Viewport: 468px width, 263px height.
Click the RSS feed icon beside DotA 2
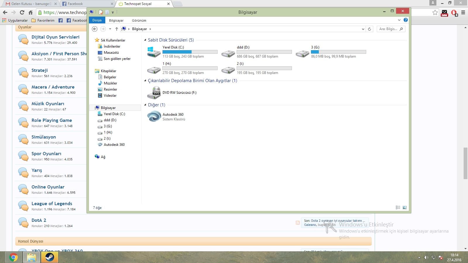point(298,223)
